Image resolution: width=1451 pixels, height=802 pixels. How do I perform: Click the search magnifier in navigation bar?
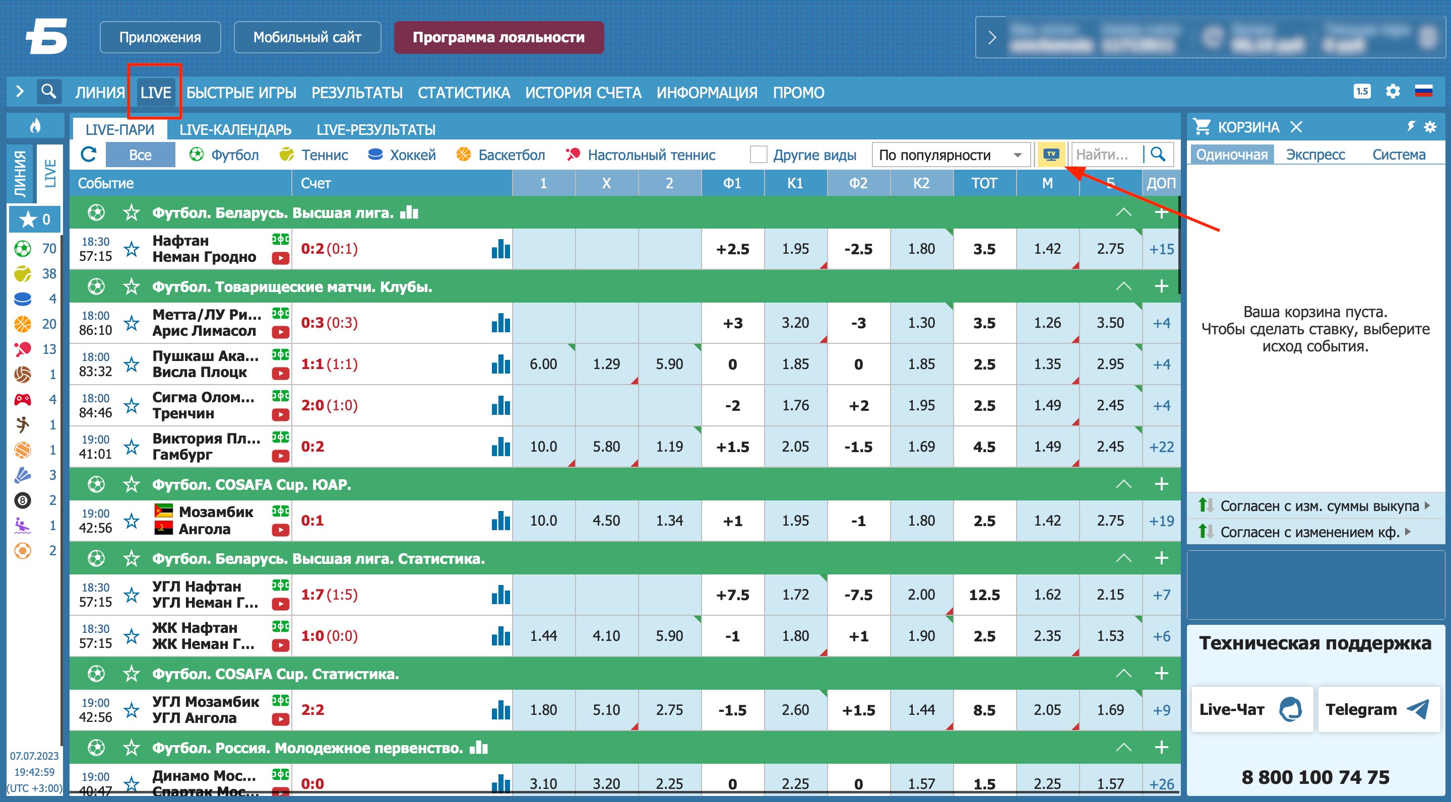[49, 91]
